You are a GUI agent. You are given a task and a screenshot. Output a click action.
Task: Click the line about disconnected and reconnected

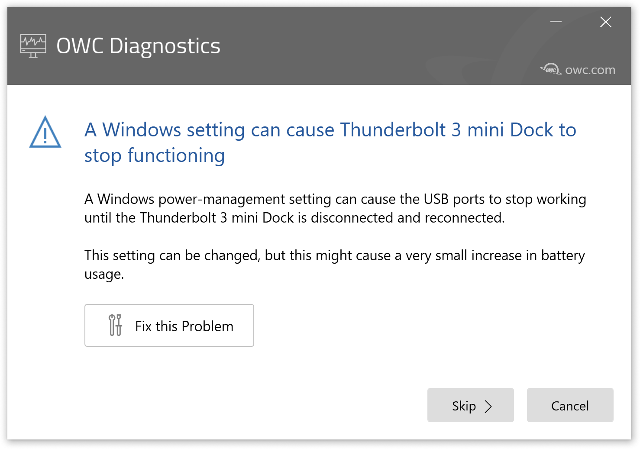294,217
